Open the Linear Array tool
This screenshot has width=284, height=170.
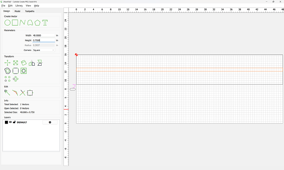pyautogui.click(x=7, y=79)
